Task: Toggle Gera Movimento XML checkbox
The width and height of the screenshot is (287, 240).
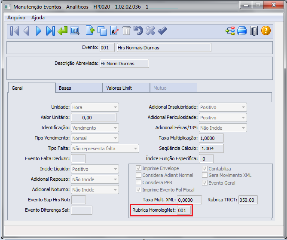Action: pyautogui.click(x=205, y=175)
